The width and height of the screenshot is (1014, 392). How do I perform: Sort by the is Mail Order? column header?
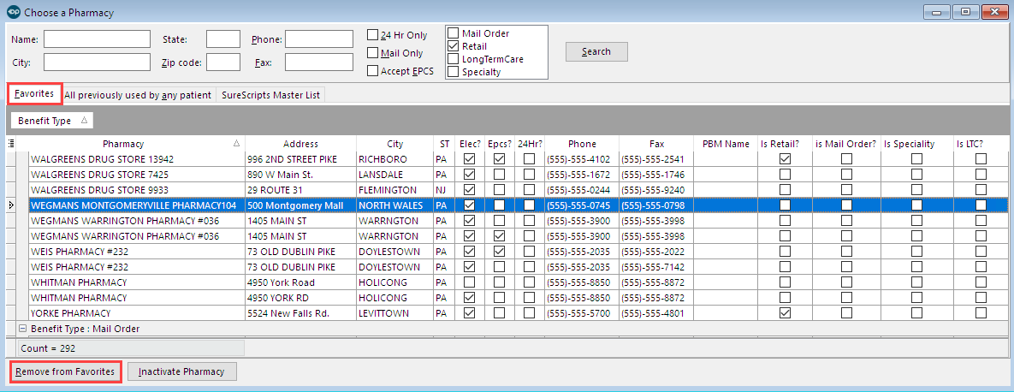click(846, 144)
